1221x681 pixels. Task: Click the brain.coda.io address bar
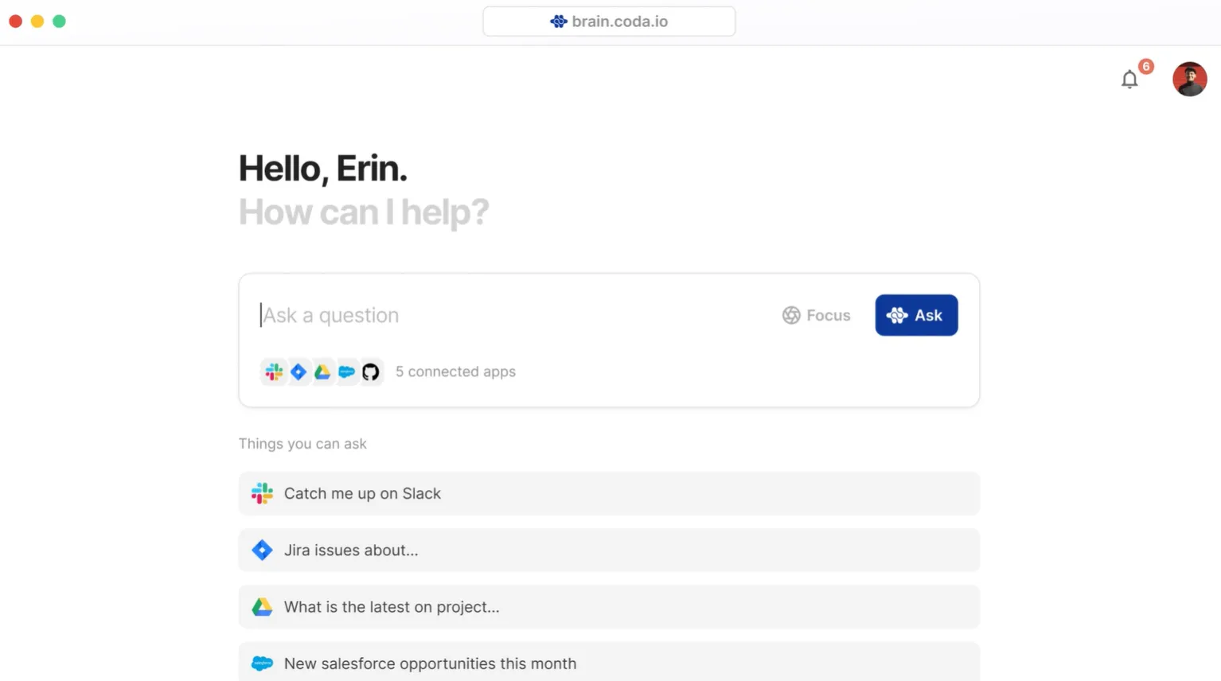(609, 21)
